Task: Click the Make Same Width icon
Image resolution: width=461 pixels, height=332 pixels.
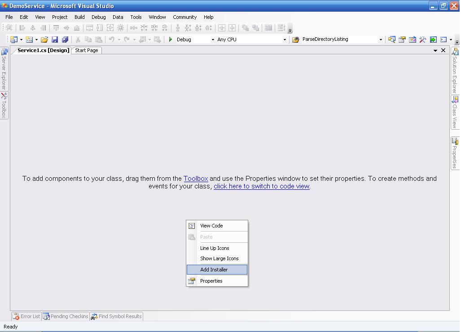Action: tap(89, 28)
